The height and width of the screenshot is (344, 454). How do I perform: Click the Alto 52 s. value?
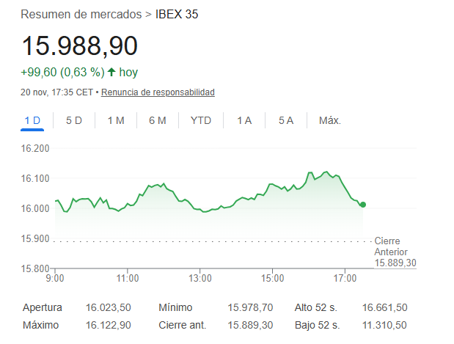point(384,307)
